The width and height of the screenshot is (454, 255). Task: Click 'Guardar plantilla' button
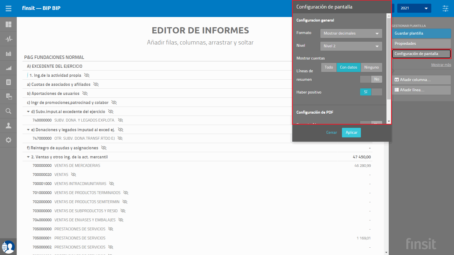click(x=421, y=33)
